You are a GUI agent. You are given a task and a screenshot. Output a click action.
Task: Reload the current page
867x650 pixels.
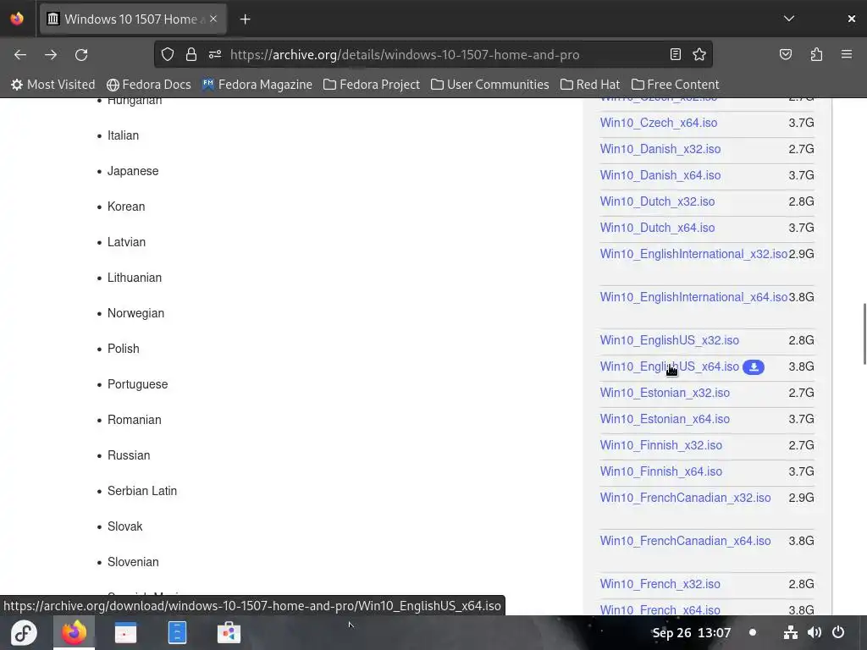[x=81, y=55]
